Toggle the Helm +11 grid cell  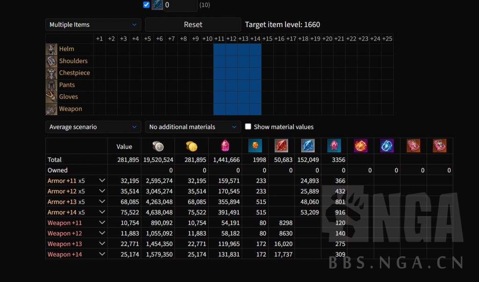pos(219,49)
